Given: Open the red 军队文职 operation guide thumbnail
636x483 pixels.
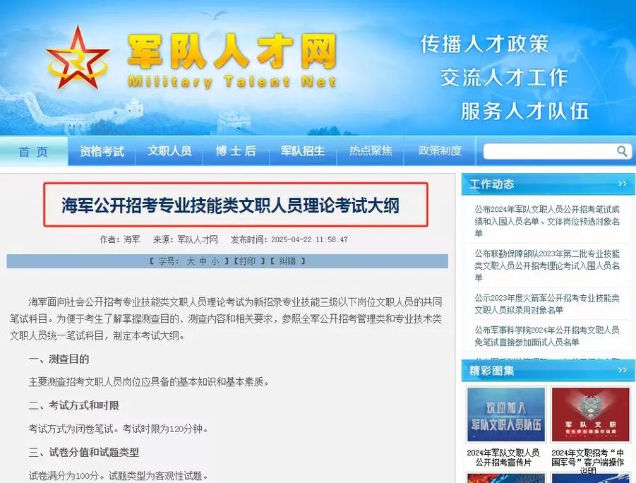Looking at the screenshot, I should click(591, 415).
